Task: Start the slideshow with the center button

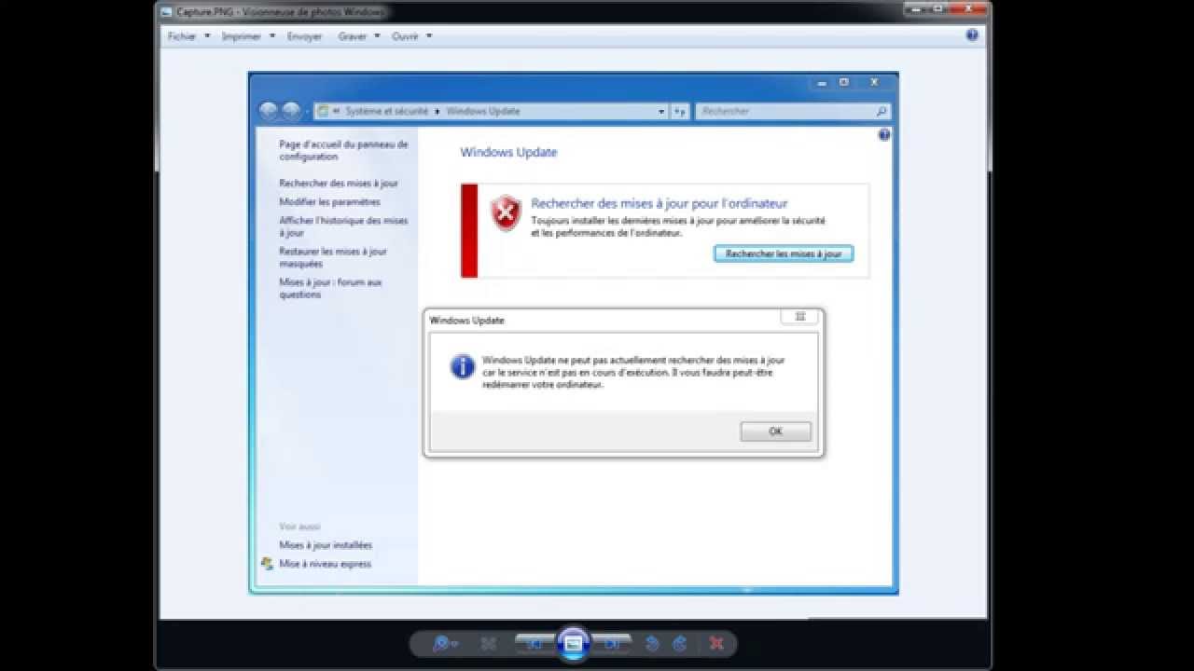Action: tap(573, 643)
